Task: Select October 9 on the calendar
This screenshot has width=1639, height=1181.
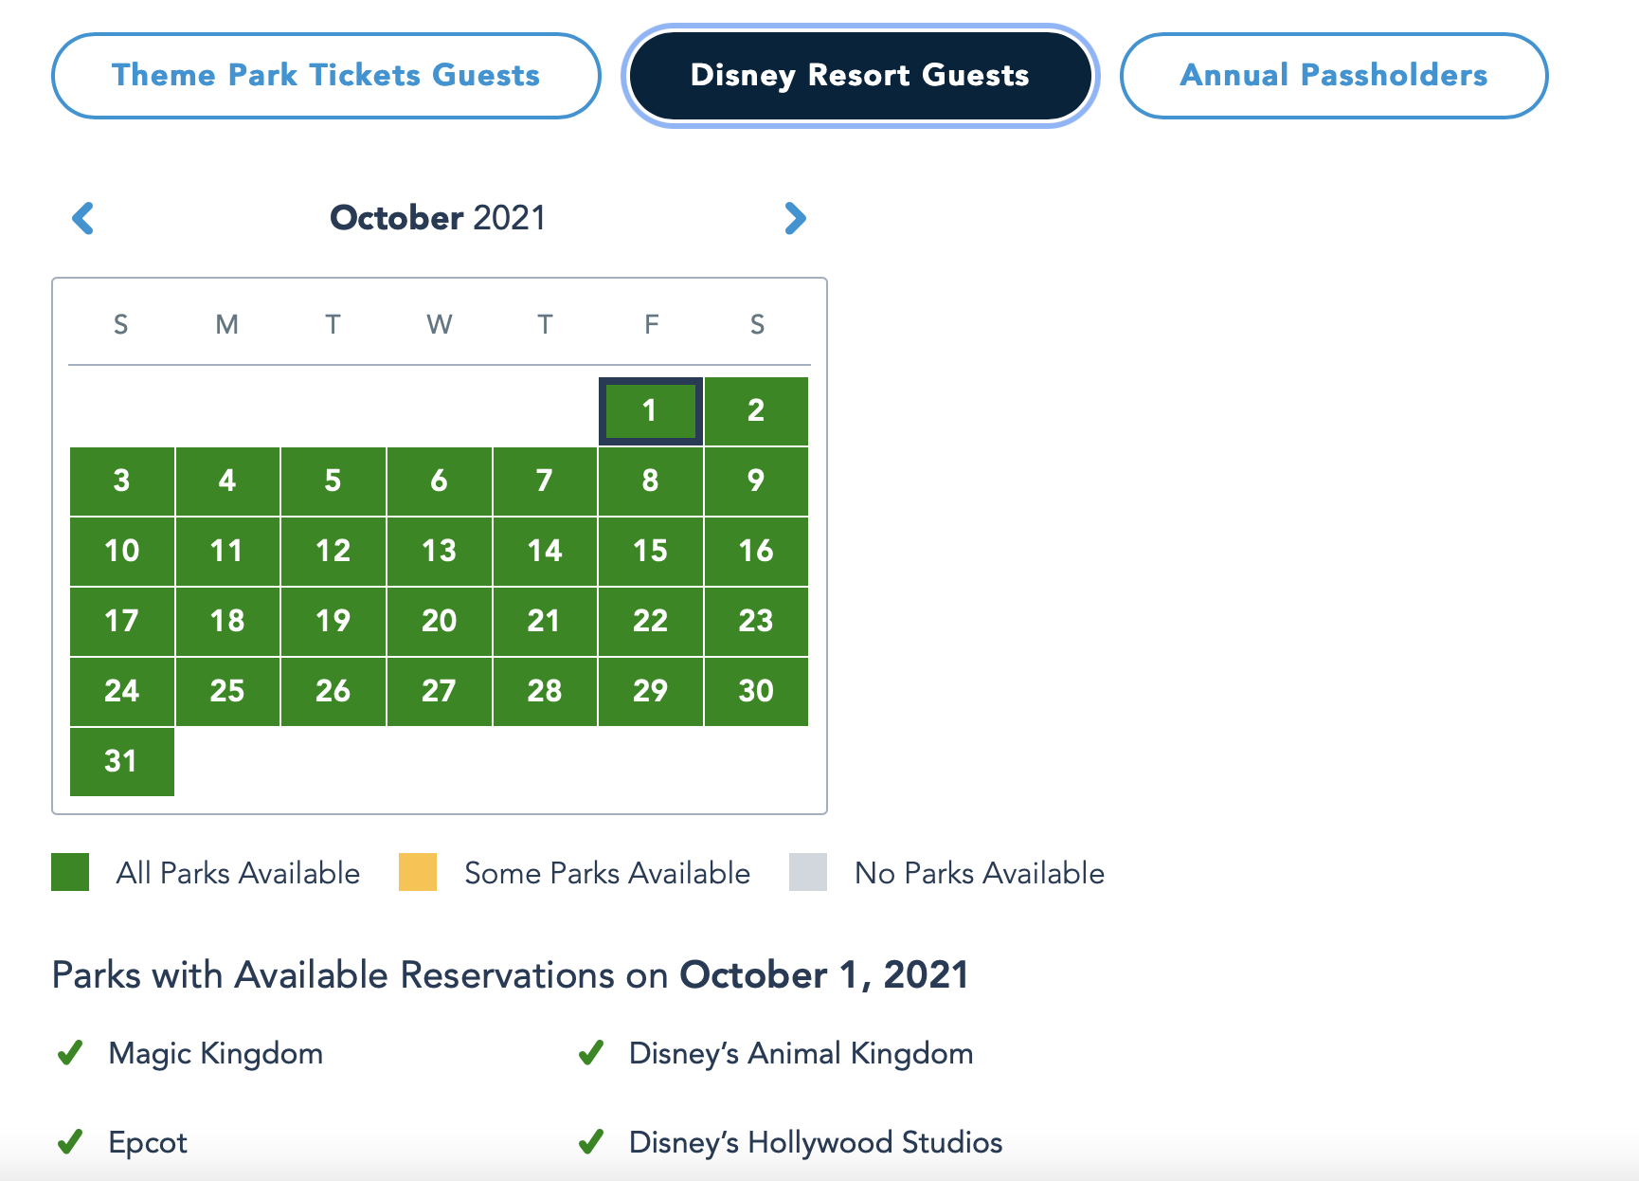Action: click(x=756, y=481)
